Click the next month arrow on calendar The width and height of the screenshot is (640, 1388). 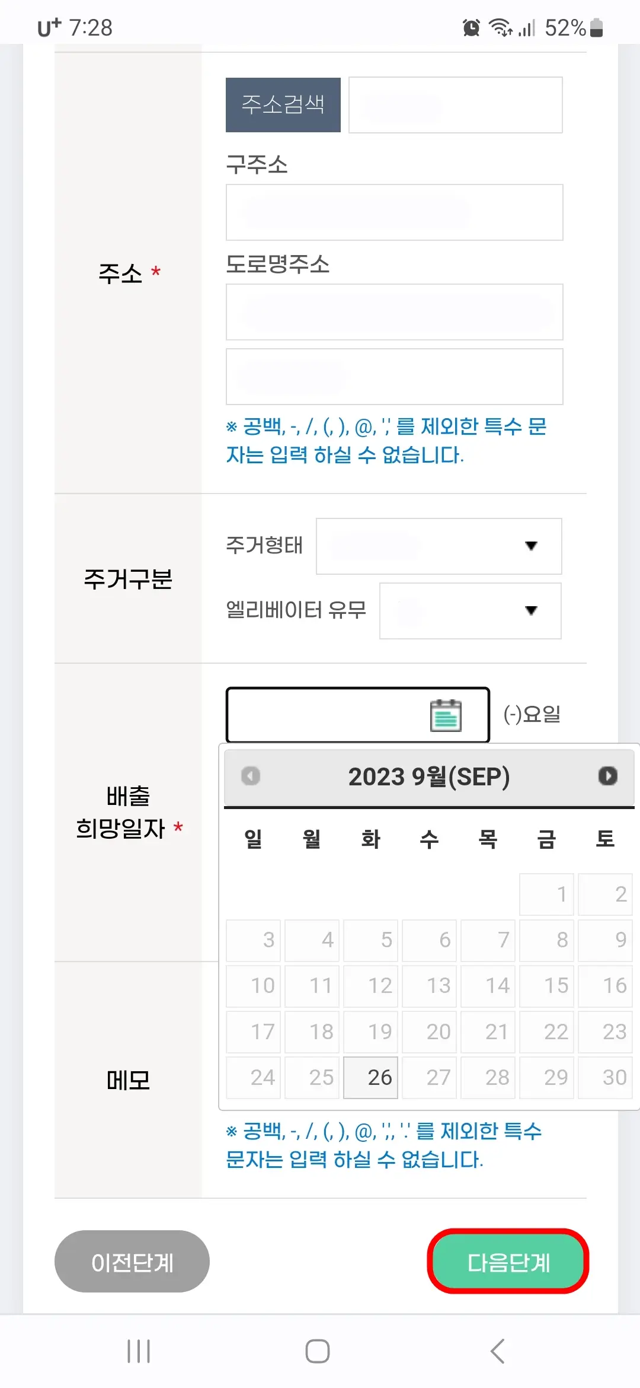(608, 775)
